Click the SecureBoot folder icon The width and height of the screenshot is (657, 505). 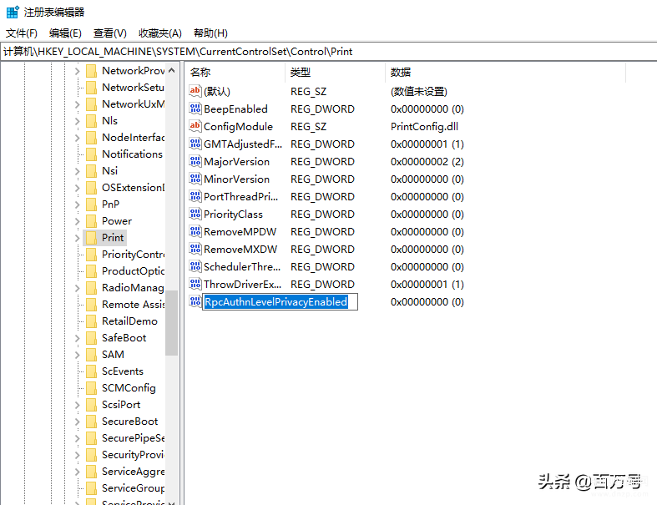[x=91, y=422]
